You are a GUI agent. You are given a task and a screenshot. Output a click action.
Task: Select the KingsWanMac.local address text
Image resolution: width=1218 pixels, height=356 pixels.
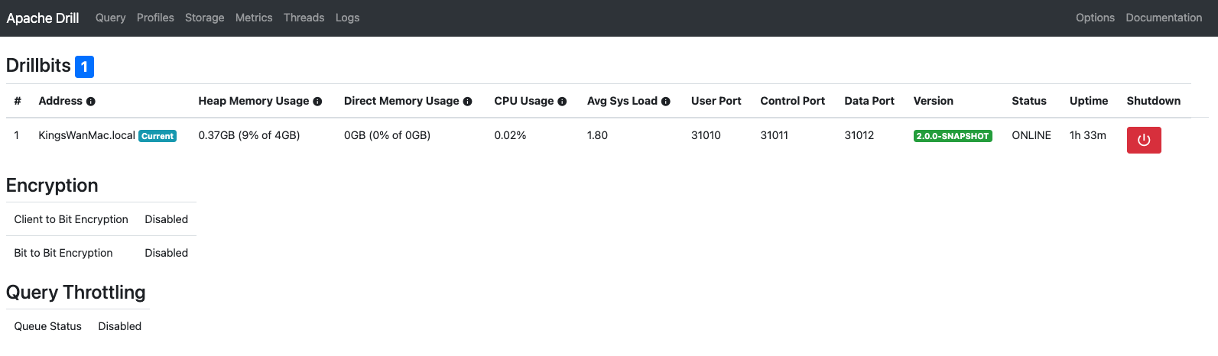[x=86, y=135]
